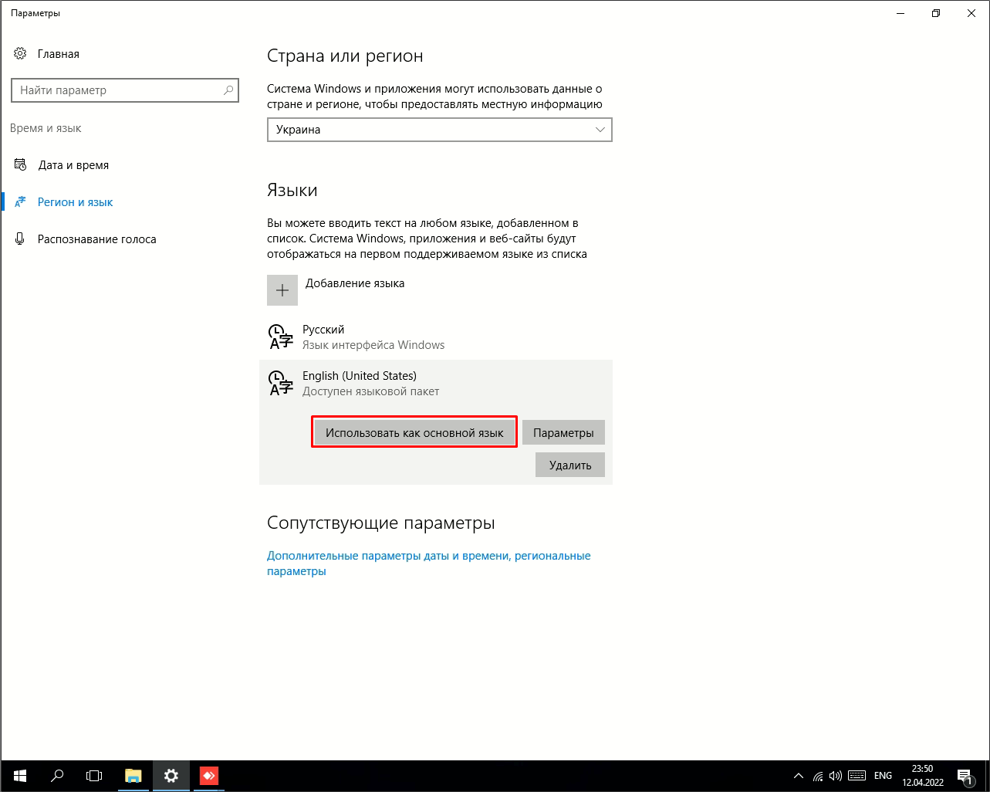990x792 pixels.
Task: Click the search magnifier in settings search box
Action: (x=228, y=90)
